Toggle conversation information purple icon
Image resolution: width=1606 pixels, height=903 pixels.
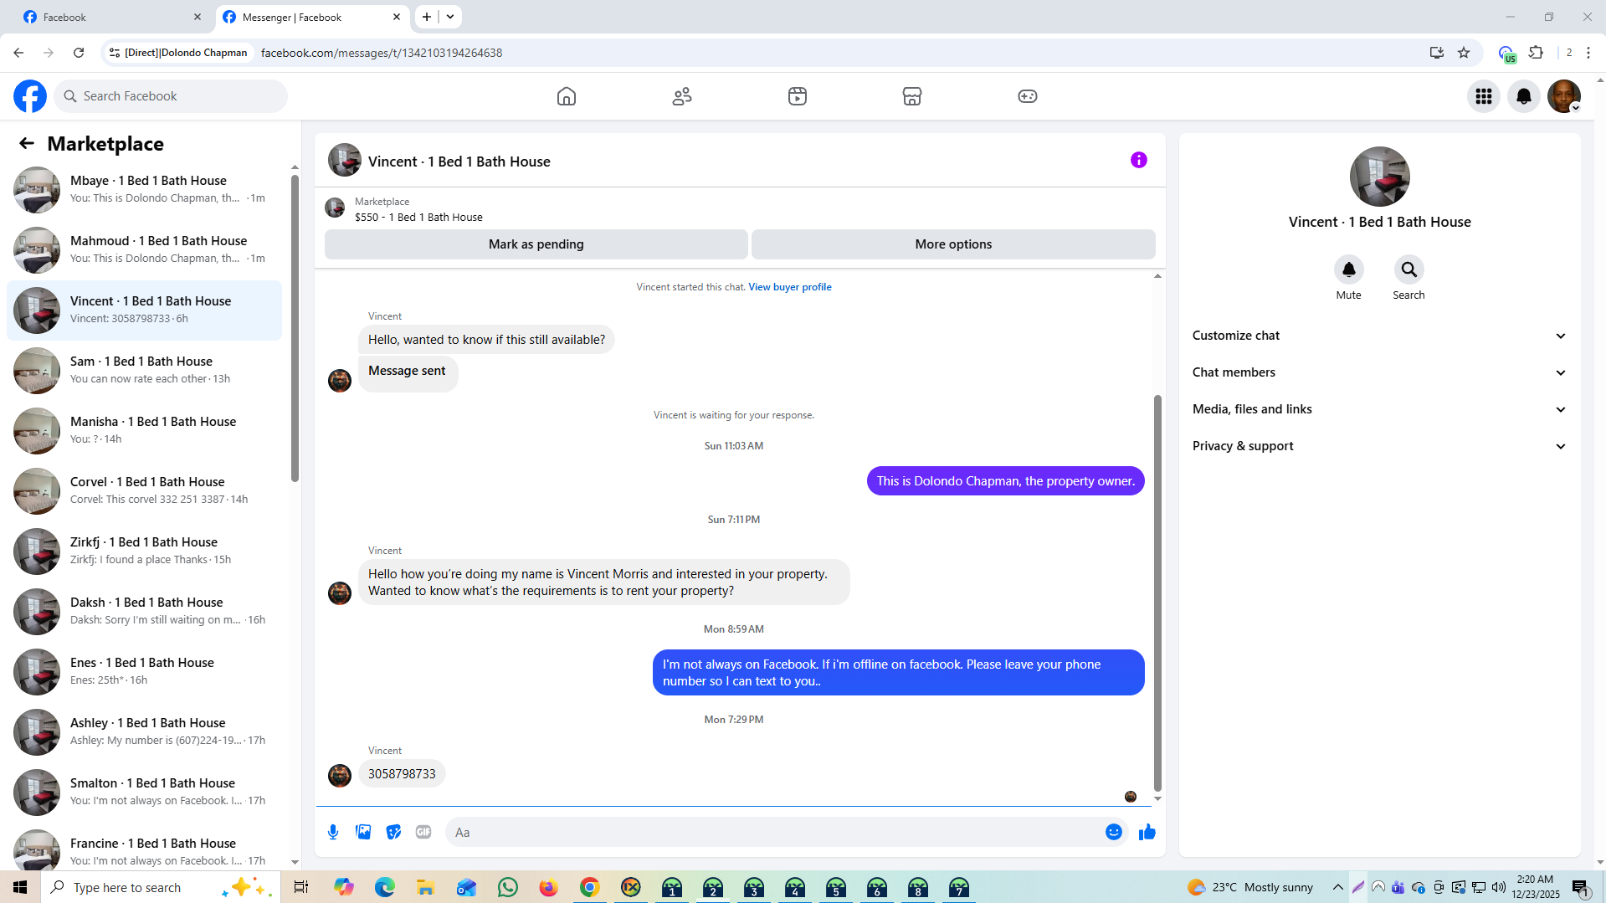(x=1139, y=160)
